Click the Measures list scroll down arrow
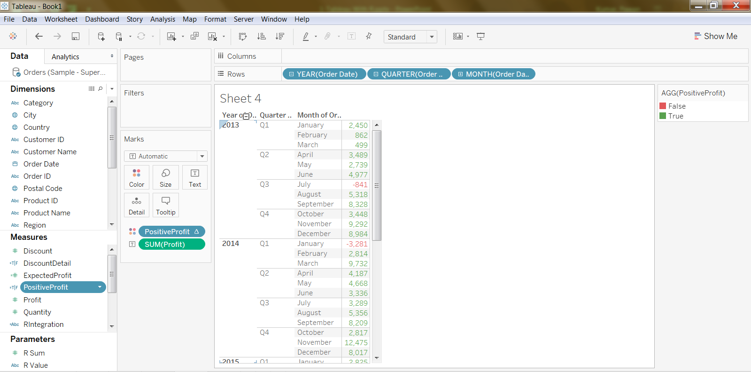 112,326
